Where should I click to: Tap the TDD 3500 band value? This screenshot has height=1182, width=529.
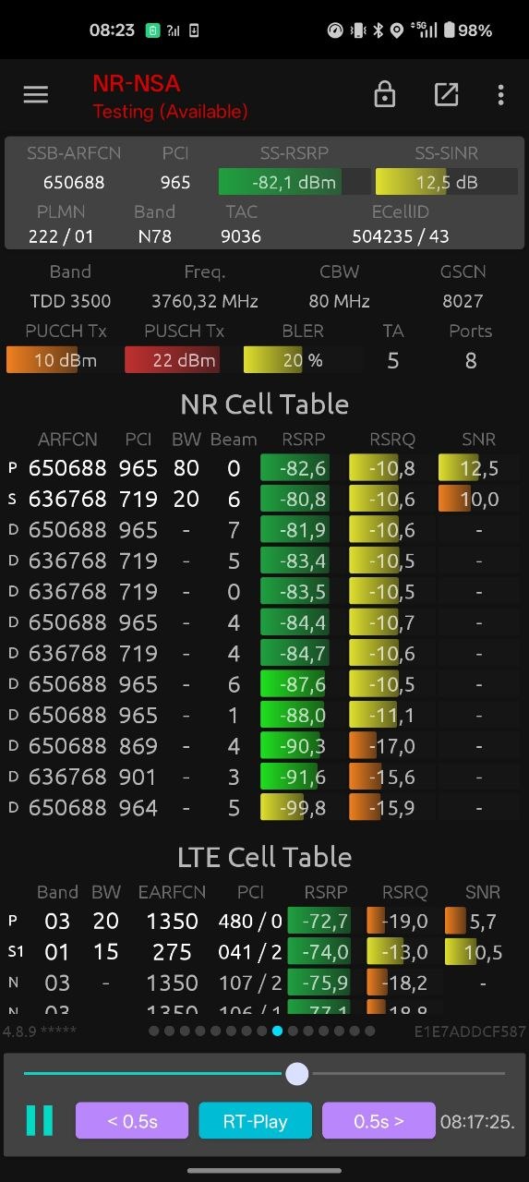[70, 301]
